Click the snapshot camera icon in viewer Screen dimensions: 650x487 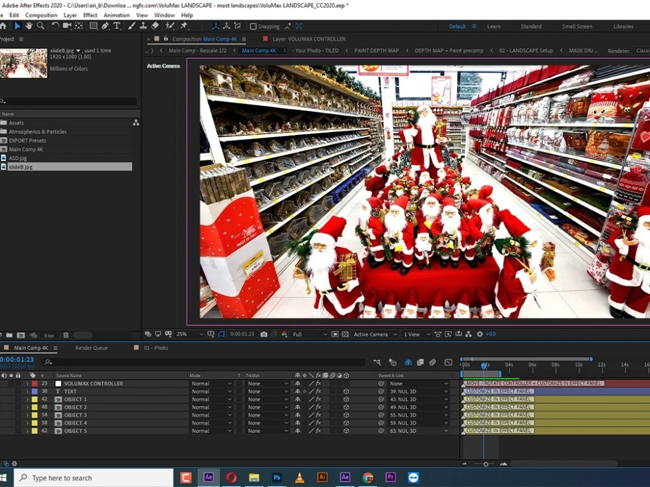[x=264, y=334]
